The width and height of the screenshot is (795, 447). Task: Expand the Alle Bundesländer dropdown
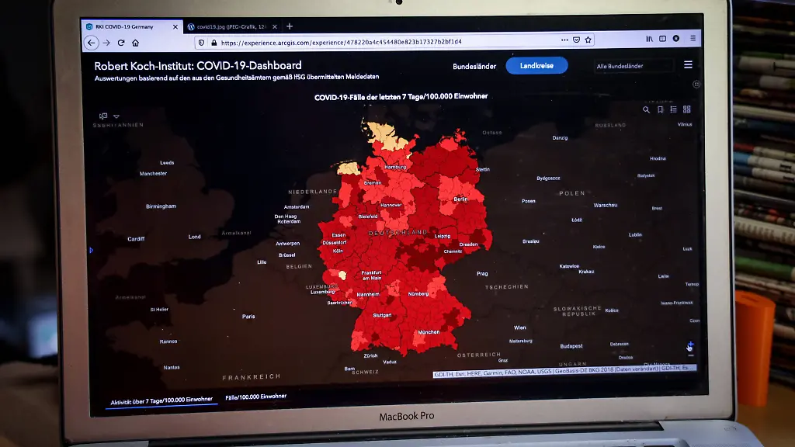pyautogui.click(x=634, y=66)
